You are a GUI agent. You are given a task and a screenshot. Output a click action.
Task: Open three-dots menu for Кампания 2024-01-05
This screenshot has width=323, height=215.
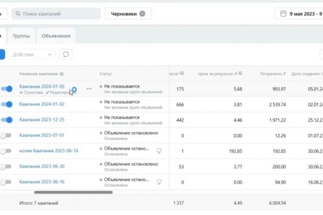89,89
